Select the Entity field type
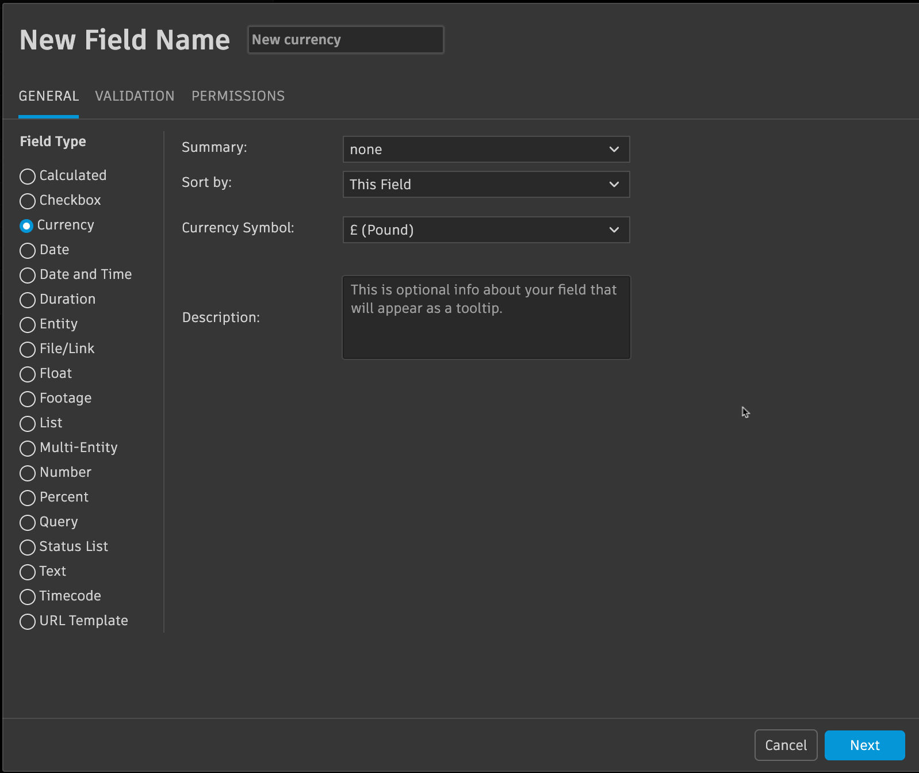 pyautogui.click(x=28, y=325)
